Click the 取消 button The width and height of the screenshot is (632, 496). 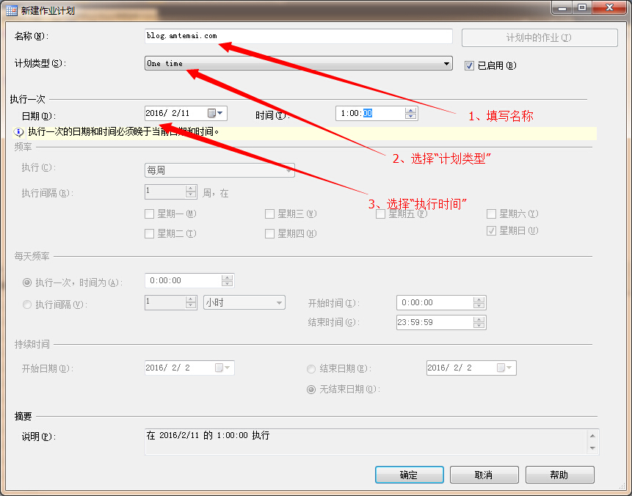[484, 475]
